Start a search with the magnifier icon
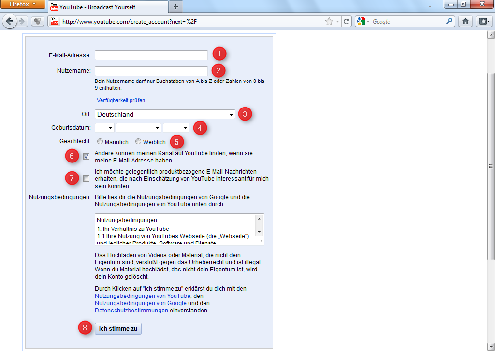Image resolution: width=495 pixels, height=351 pixels. (x=450, y=21)
